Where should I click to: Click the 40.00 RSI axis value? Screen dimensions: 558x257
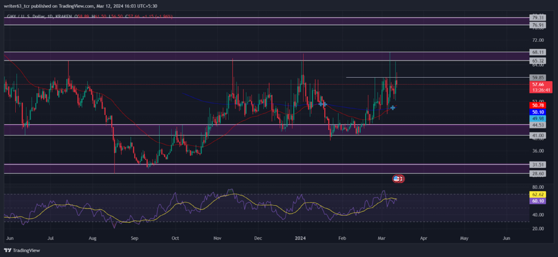(539, 215)
